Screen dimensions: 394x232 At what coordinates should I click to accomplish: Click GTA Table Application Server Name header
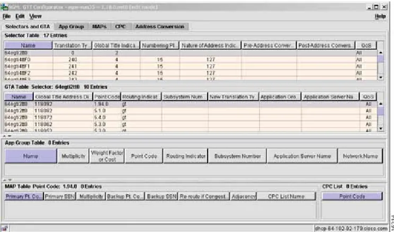[x=330, y=97]
